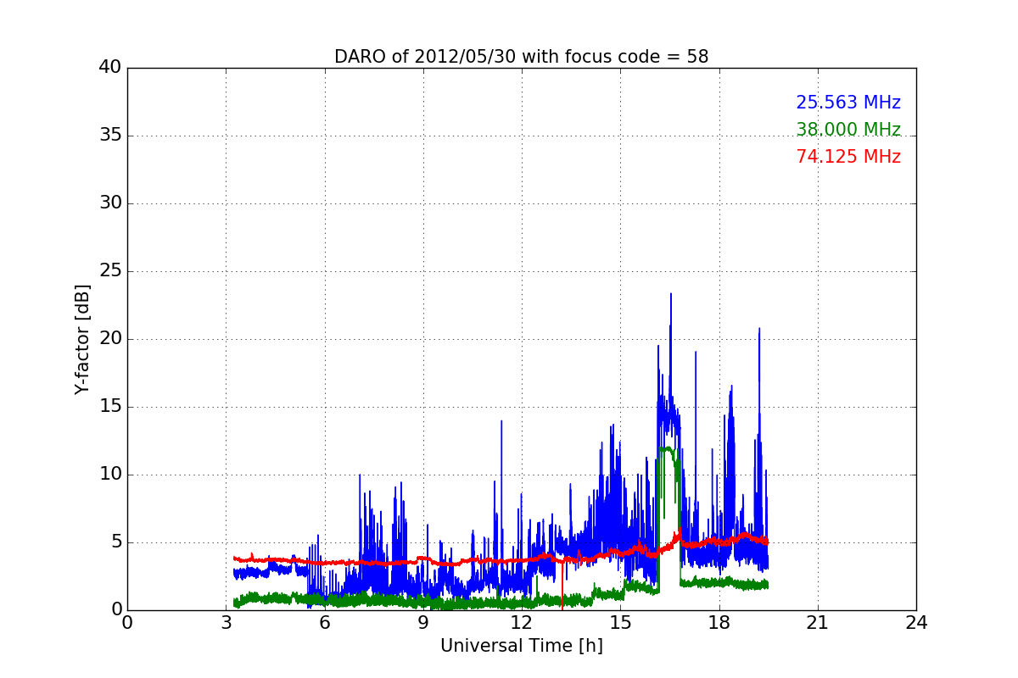Click the y-axis tick label 15
Image resolution: width=1018 pixels, height=678 pixels.
click(x=110, y=407)
